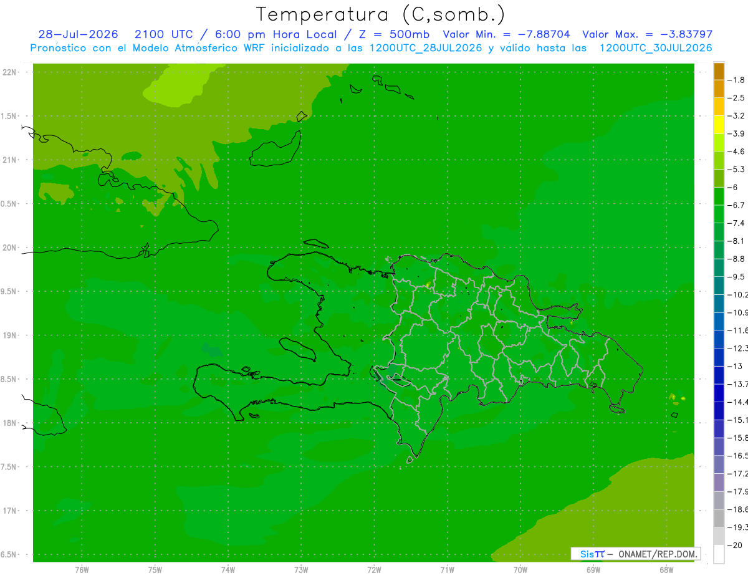Click the white swatch below the -20 label
The width and height of the screenshot is (748, 578).
coord(719,554)
